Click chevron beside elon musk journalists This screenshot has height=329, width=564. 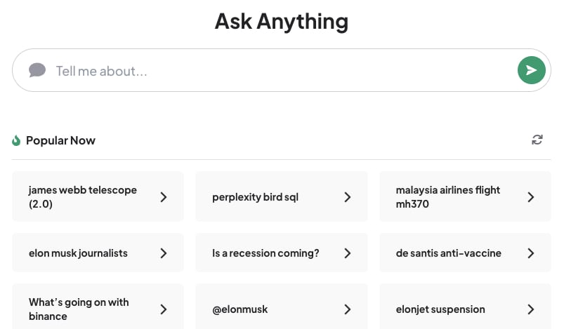pos(164,253)
